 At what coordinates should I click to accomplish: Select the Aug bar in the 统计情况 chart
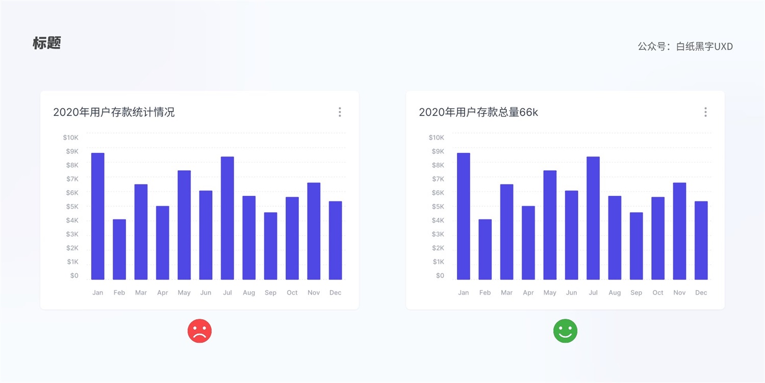pyautogui.click(x=249, y=238)
